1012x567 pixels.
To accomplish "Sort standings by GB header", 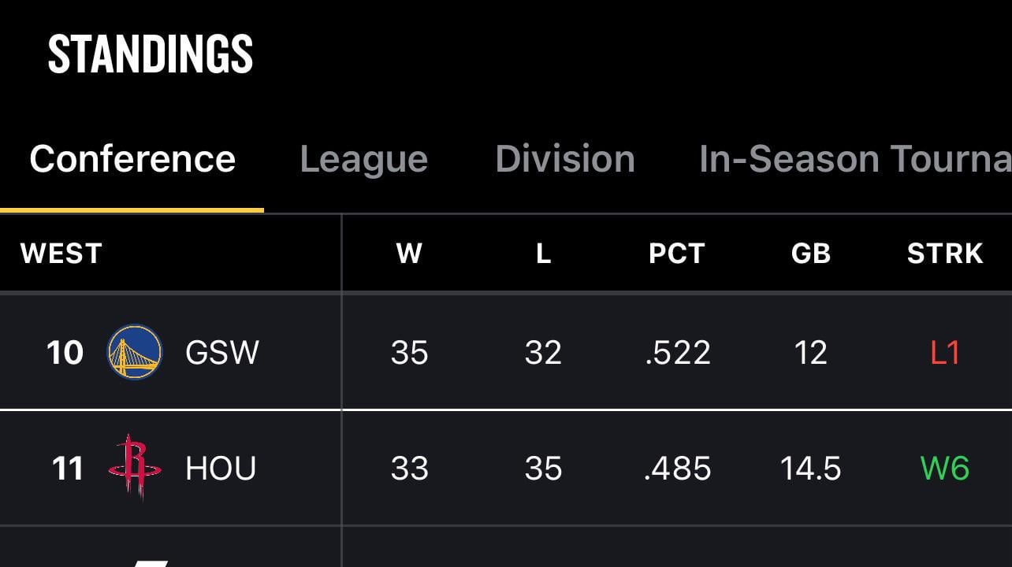I will point(810,254).
